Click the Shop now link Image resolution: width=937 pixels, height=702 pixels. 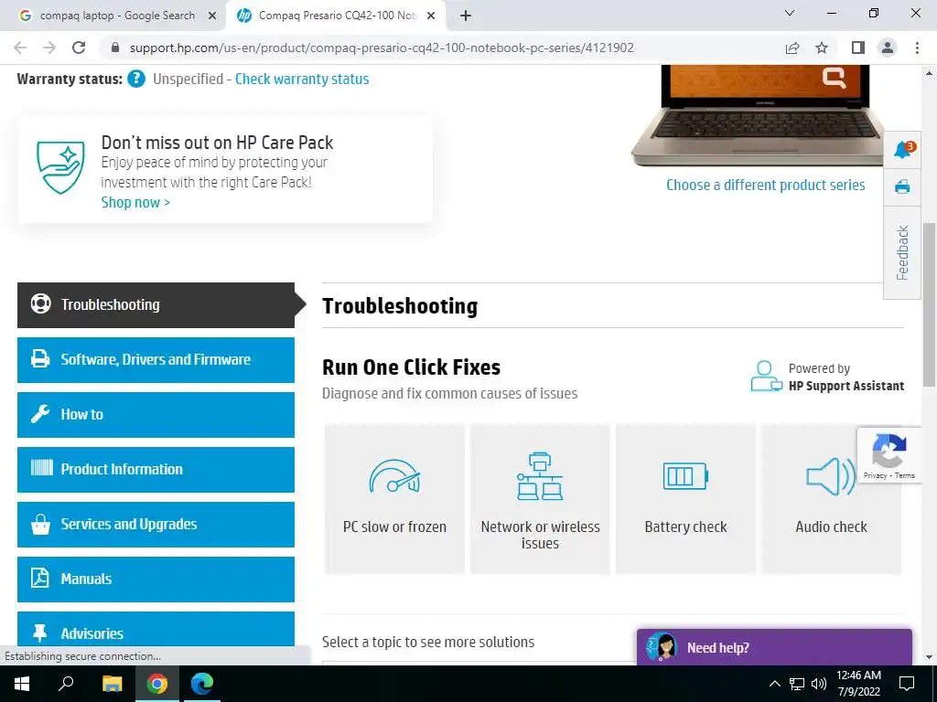click(x=135, y=202)
